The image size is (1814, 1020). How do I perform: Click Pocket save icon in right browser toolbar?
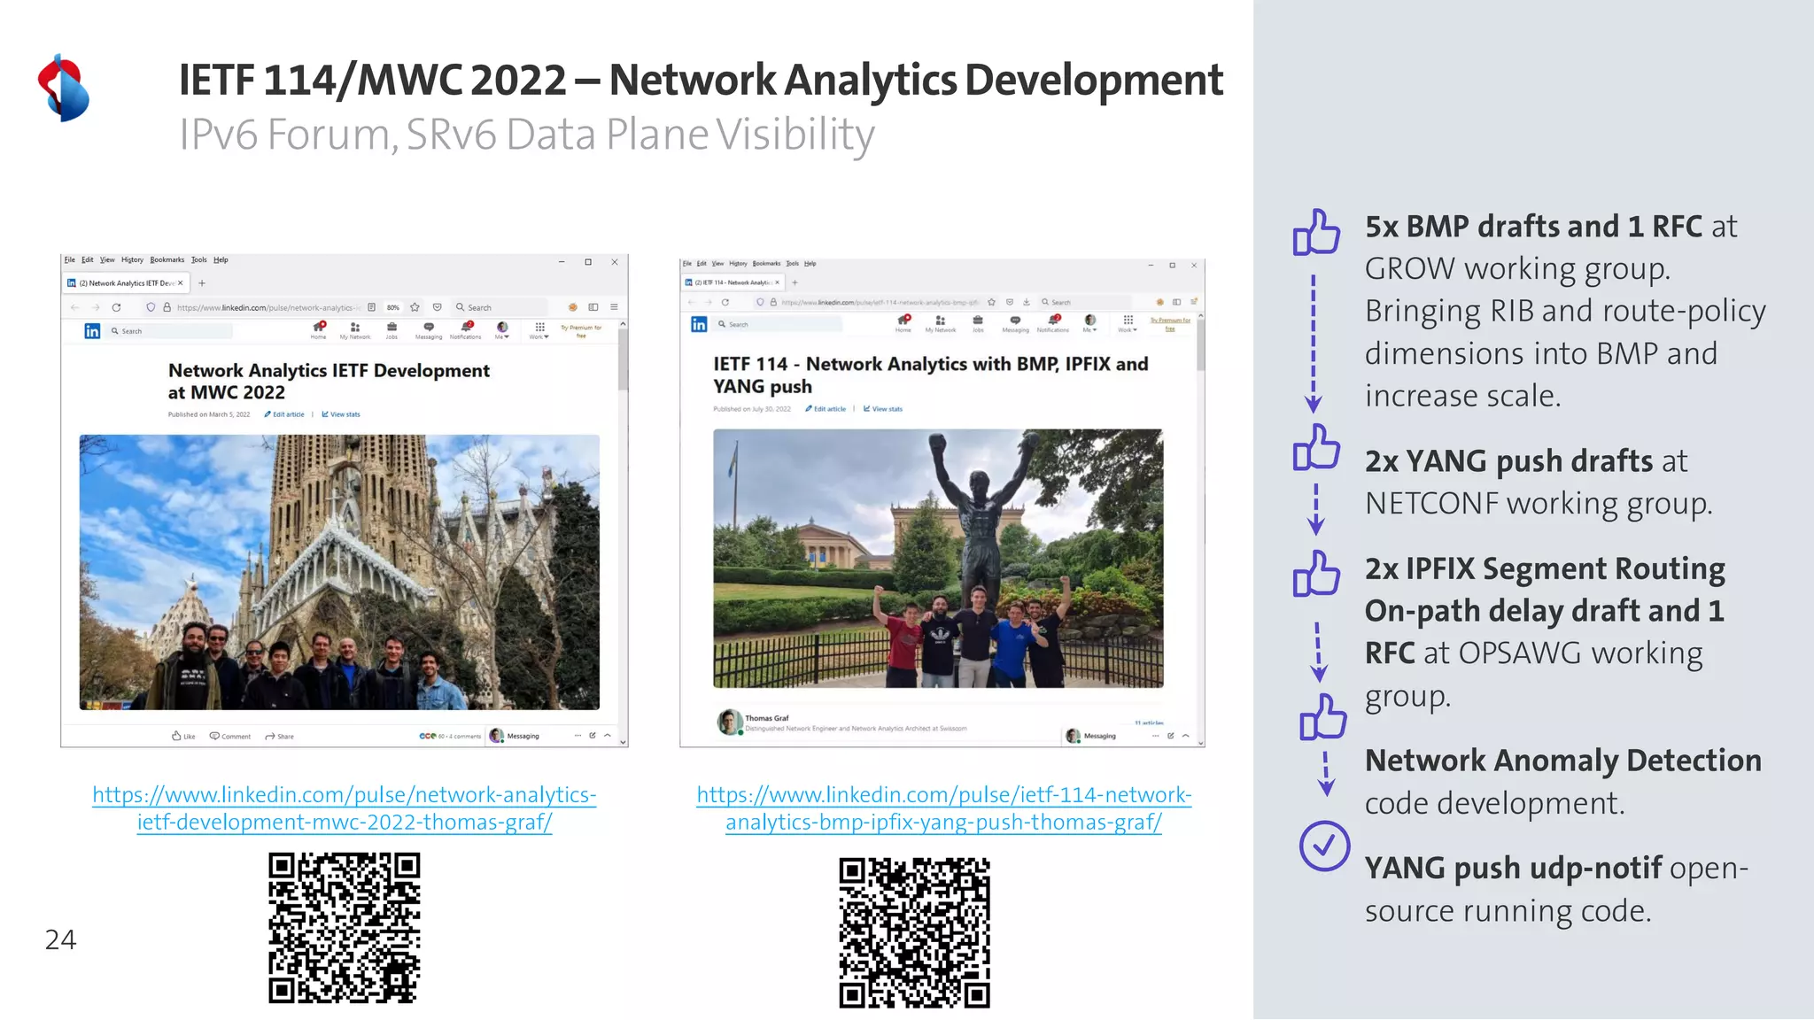(1010, 302)
